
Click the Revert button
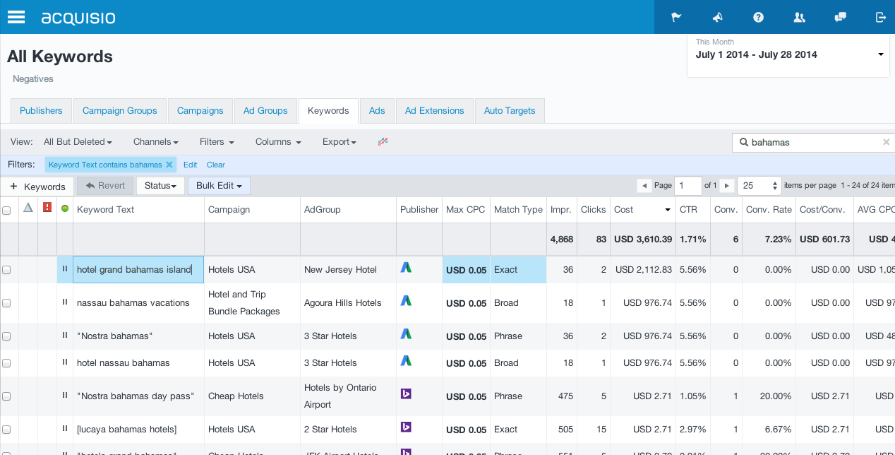(x=105, y=185)
